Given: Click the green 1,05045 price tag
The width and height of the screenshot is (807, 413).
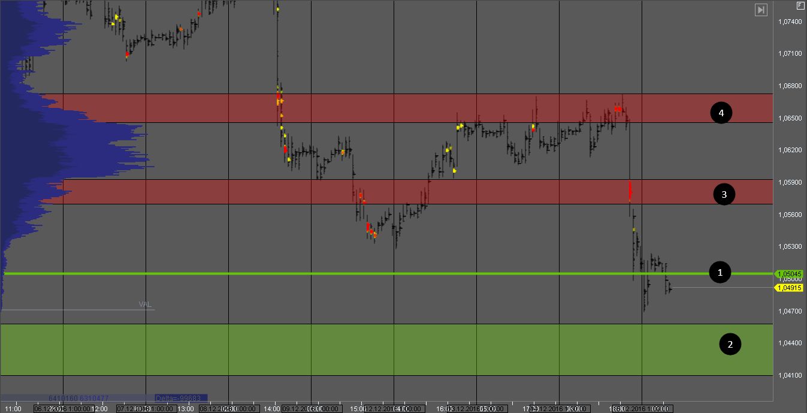Looking at the screenshot, I should point(790,274).
